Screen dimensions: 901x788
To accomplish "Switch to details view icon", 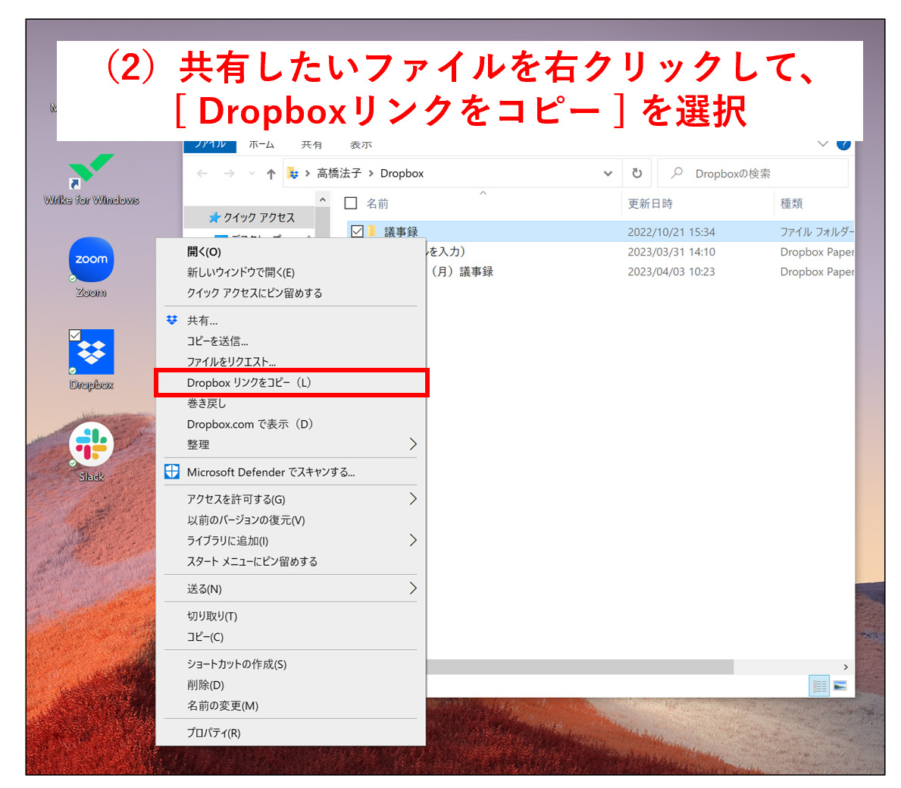I will point(819,686).
